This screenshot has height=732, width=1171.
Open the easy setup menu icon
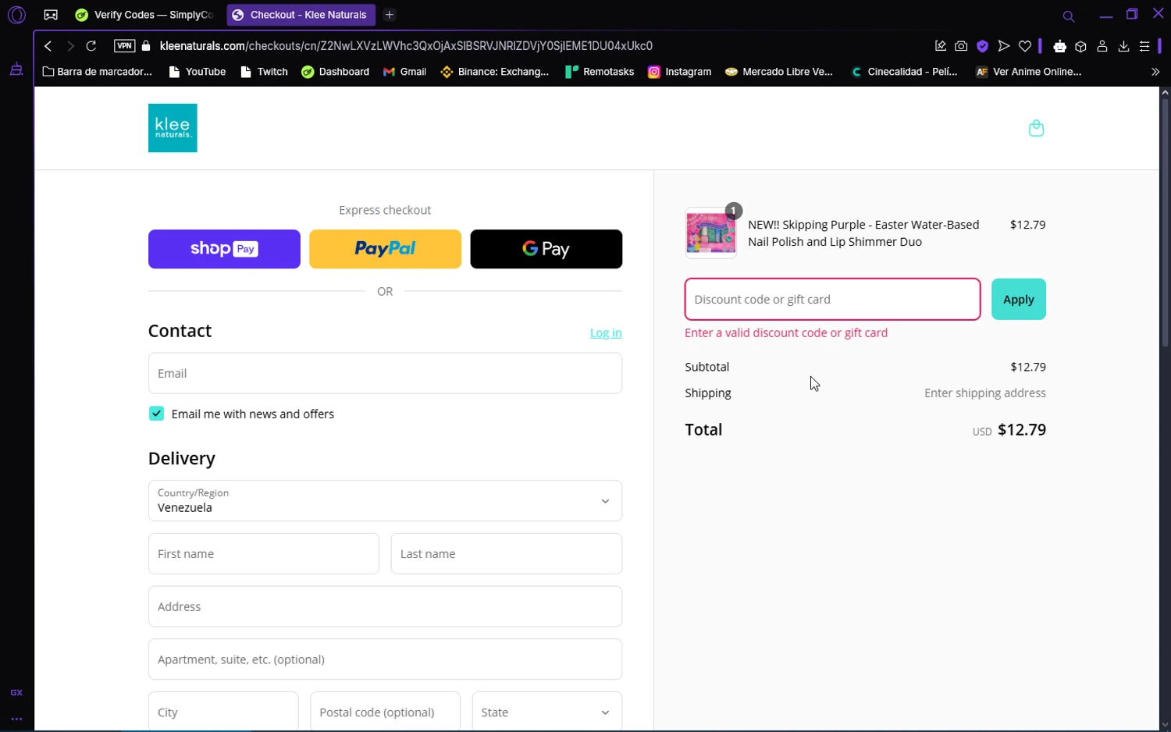pos(1144,46)
